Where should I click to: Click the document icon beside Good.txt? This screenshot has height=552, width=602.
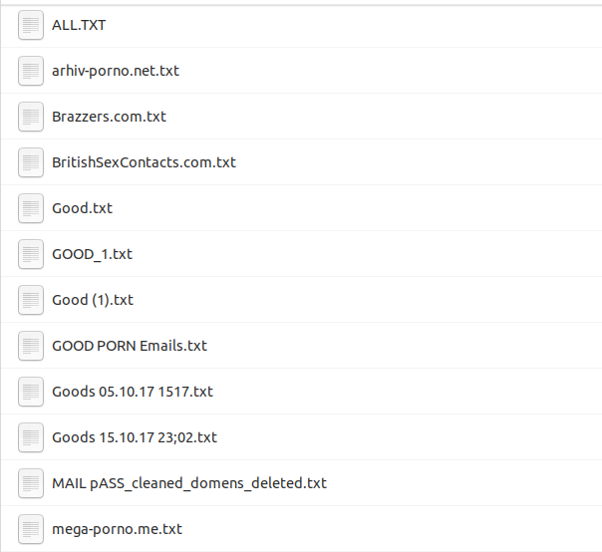[x=31, y=208]
